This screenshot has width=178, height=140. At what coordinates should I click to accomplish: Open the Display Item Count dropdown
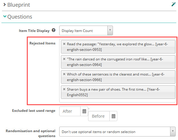(86, 30)
